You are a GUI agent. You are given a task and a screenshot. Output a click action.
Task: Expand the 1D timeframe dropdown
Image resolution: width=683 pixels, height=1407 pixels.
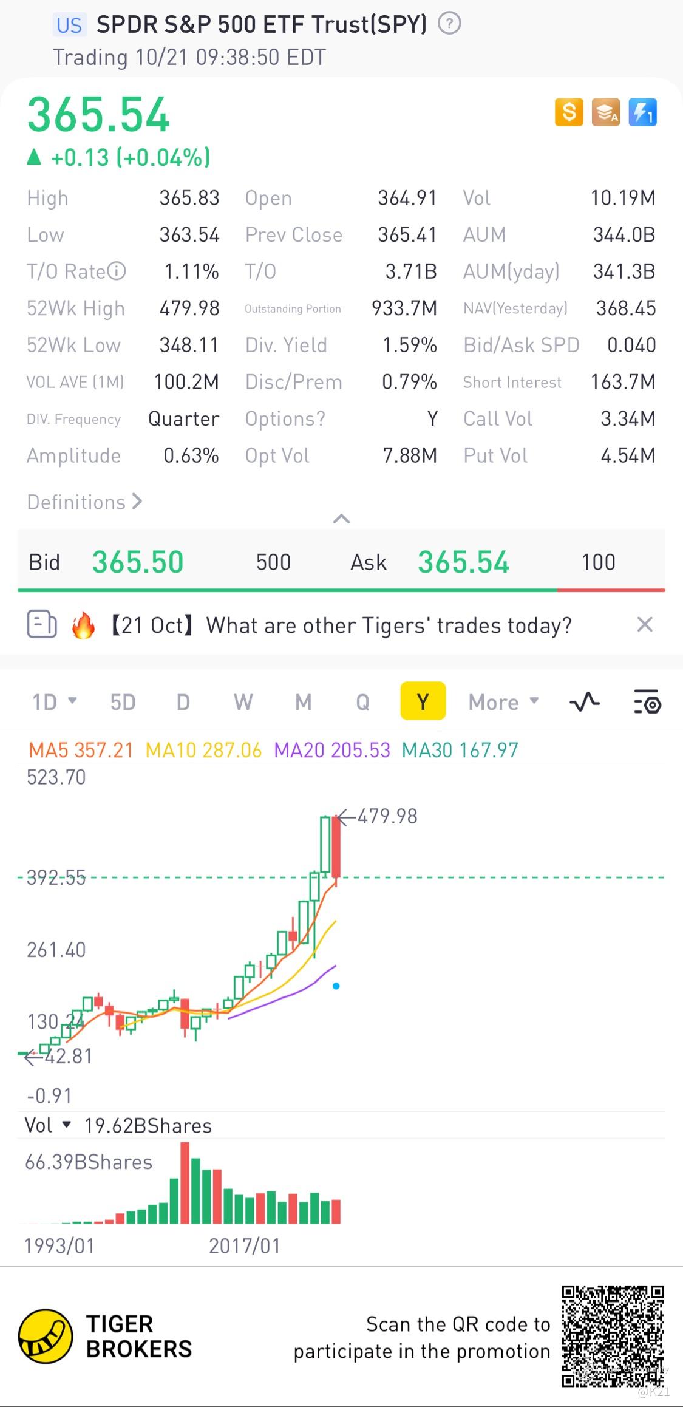click(x=55, y=702)
